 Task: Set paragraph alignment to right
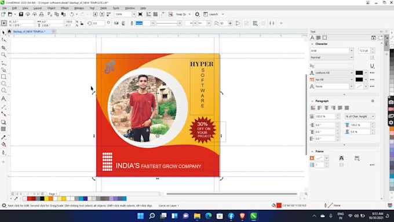[333, 108]
